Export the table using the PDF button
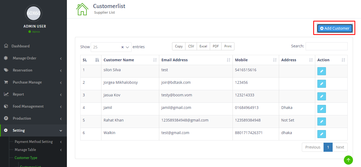This screenshot has width=361, height=167. [216, 46]
